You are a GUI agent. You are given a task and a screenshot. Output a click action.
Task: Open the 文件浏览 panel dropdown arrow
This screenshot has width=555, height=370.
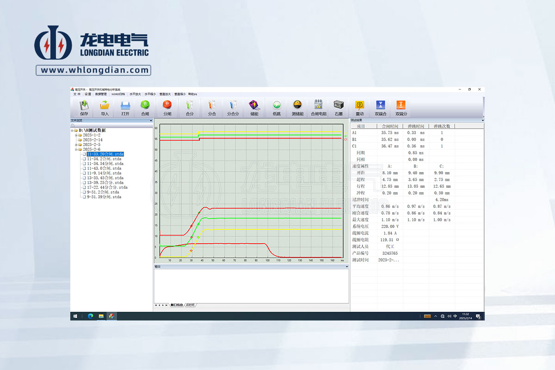(x=151, y=121)
